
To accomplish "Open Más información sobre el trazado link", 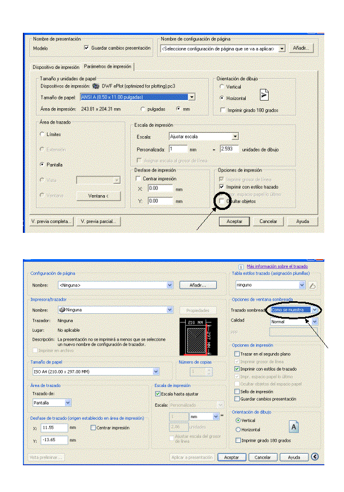I will pos(277,266).
